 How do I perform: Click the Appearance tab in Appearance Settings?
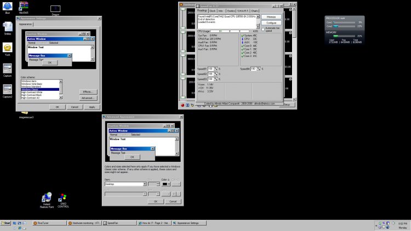click(x=25, y=24)
